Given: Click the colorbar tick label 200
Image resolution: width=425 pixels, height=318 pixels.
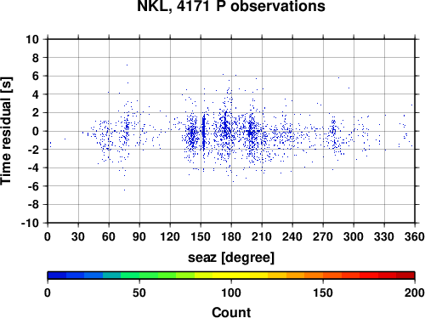Looking at the screenshot, I should coord(415,292).
